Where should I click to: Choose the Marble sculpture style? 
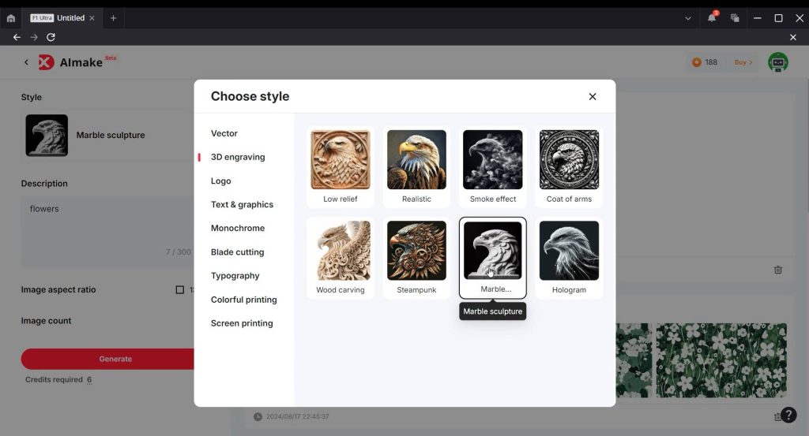493,258
